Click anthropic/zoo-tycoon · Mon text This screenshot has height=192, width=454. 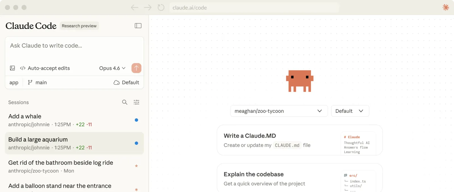point(41,171)
